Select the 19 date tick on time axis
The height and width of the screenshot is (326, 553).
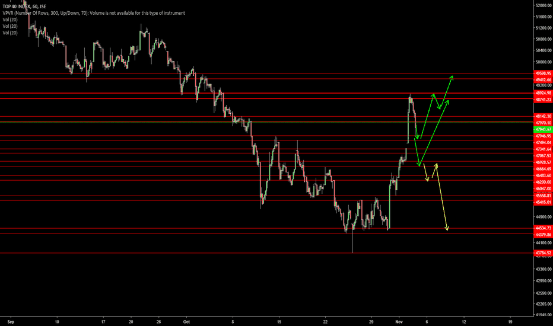[x=510, y=322]
